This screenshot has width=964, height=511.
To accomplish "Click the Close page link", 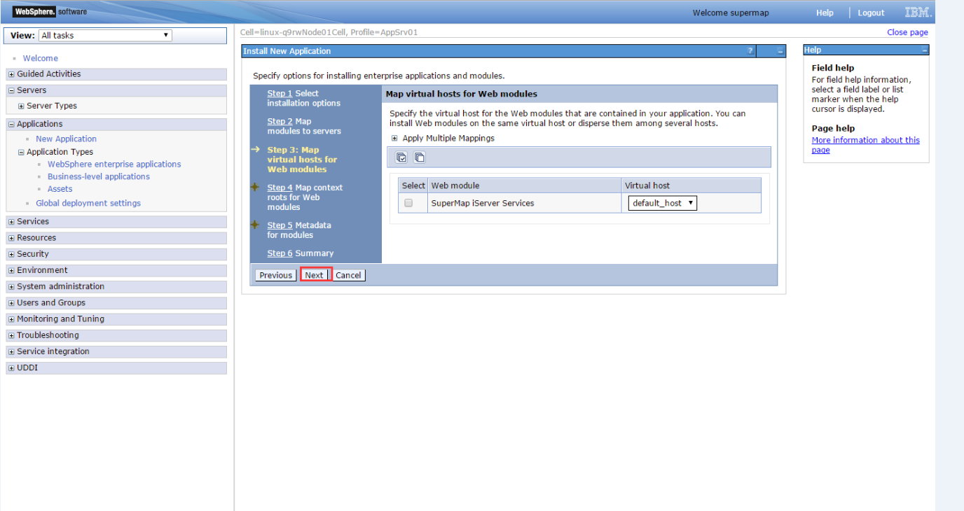I will (x=907, y=32).
